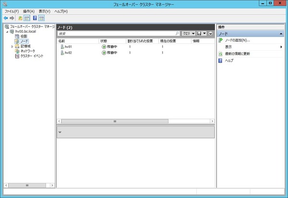The height and width of the screenshot is (198, 288).
Task: Click the ノードの追加(N)... action
Action: coord(237,40)
